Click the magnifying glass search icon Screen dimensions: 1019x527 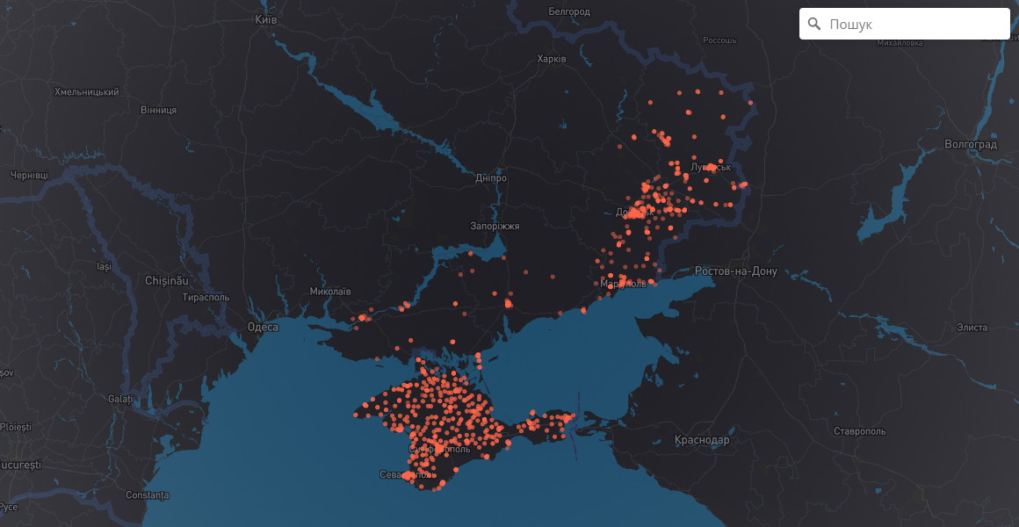[814, 24]
